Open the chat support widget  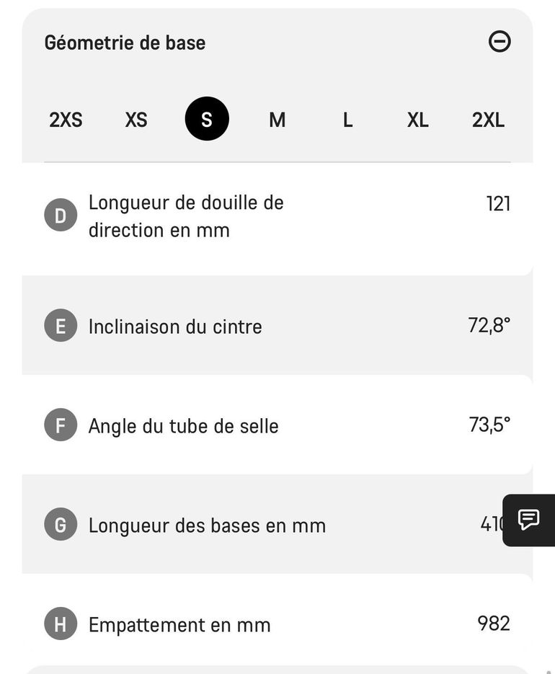point(529,520)
